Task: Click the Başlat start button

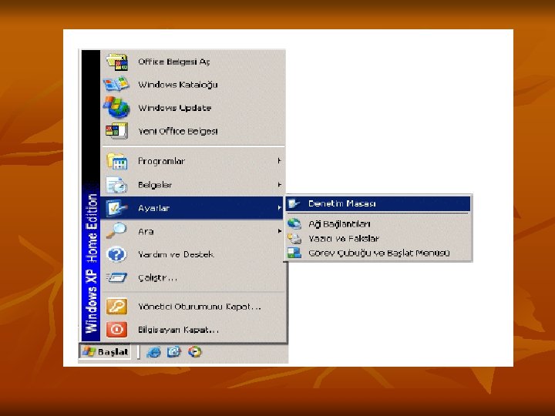Action: [105, 352]
